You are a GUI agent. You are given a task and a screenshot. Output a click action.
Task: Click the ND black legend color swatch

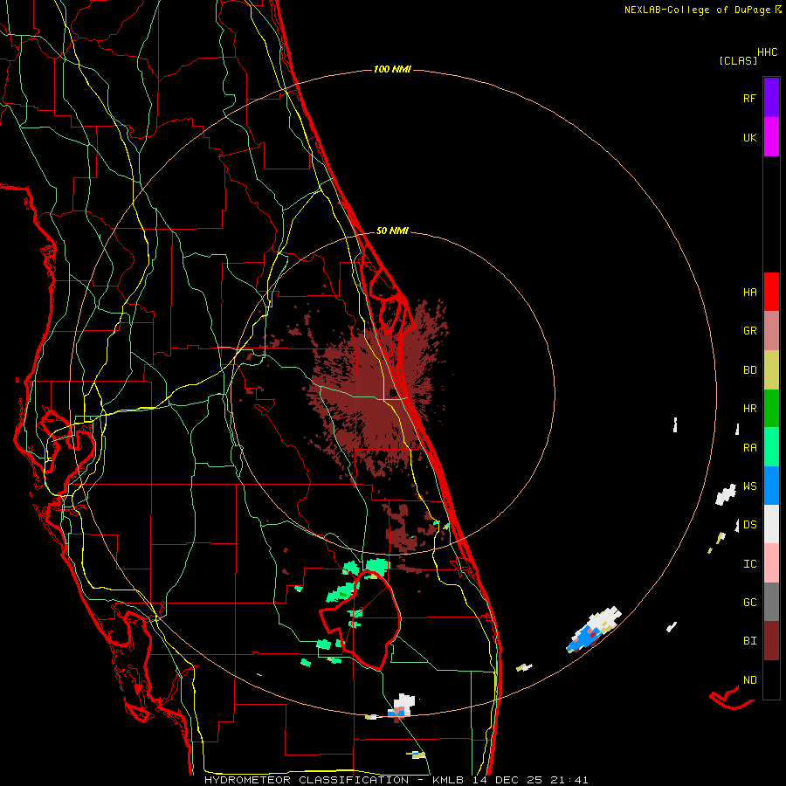(771, 679)
